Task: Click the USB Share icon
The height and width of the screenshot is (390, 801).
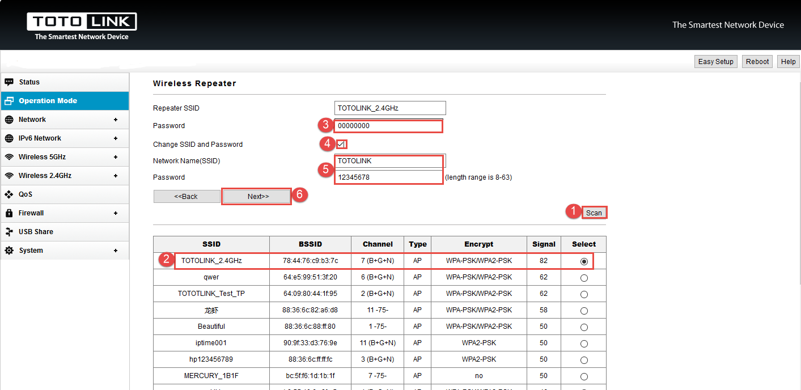Action: pos(9,232)
